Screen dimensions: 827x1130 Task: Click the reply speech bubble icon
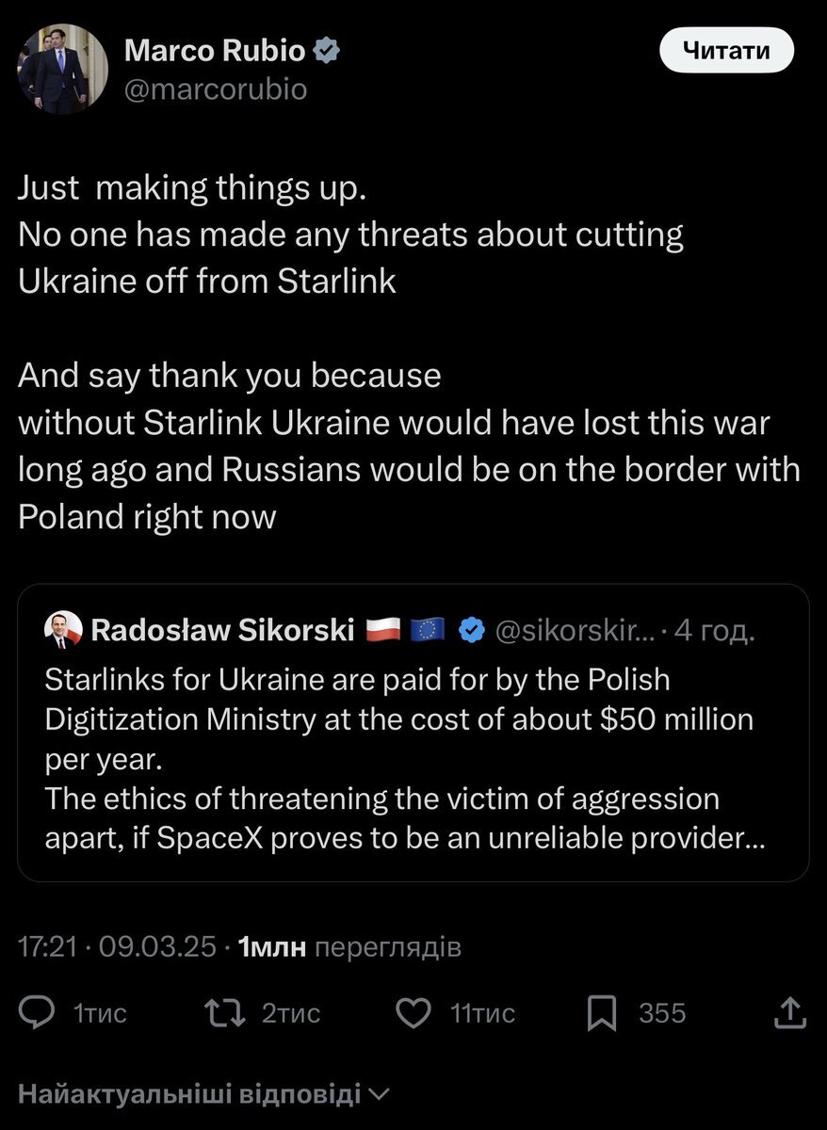pos(38,1013)
